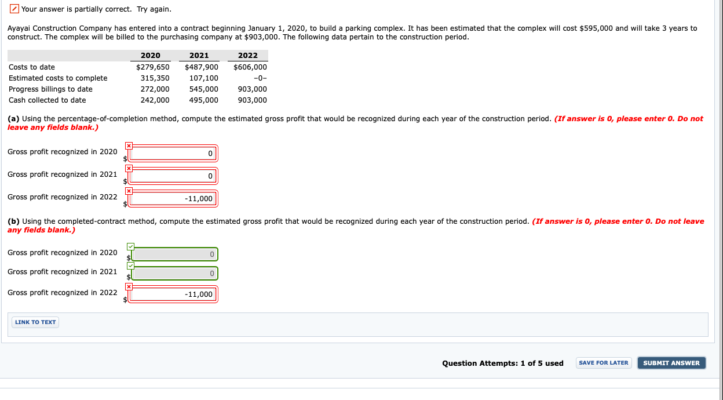The image size is (723, 400).
Task: Click the grayed 2021 field in part (b)
Action: pos(174,273)
